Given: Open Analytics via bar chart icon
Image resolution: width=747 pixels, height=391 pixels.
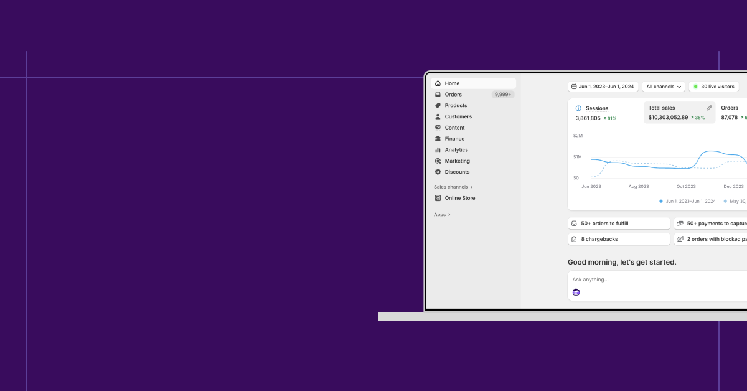Looking at the screenshot, I should 438,150.
